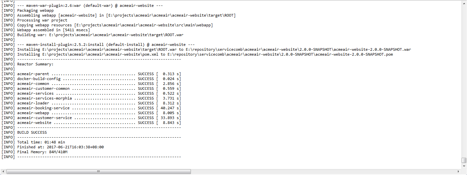Place cursor on Reactor Summary line
The width and height of the screenshot is (467, 175).
point(35,64)
